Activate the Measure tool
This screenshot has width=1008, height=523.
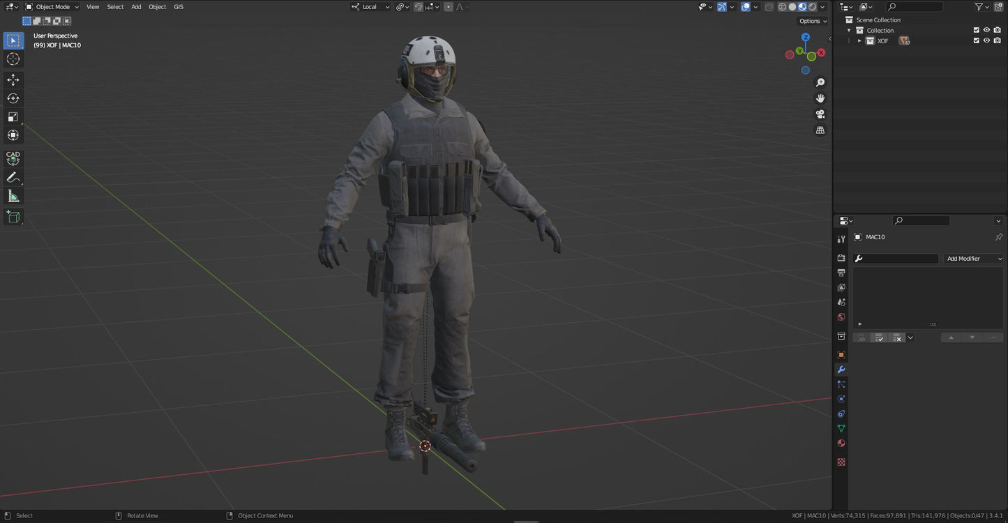pyautogui.click(x=13, y=195)
